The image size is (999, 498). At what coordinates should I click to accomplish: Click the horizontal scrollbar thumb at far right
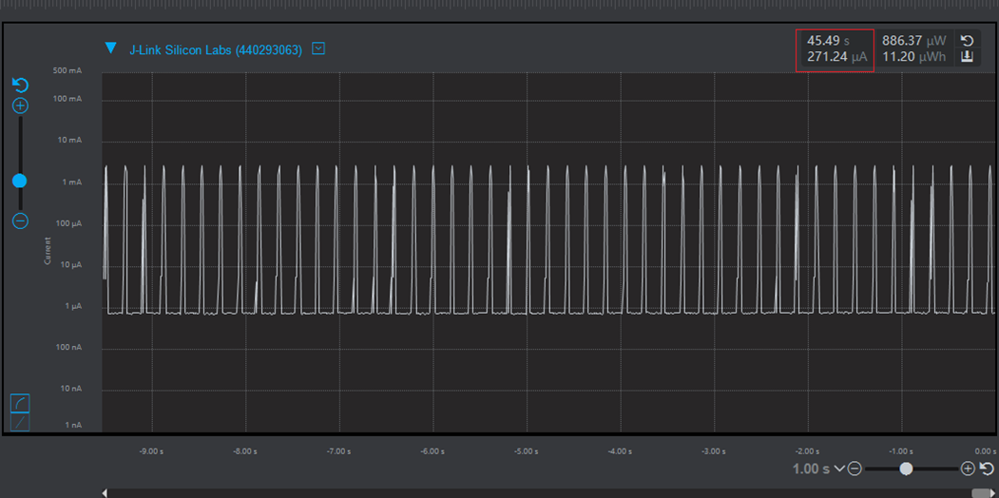point(981,493)
